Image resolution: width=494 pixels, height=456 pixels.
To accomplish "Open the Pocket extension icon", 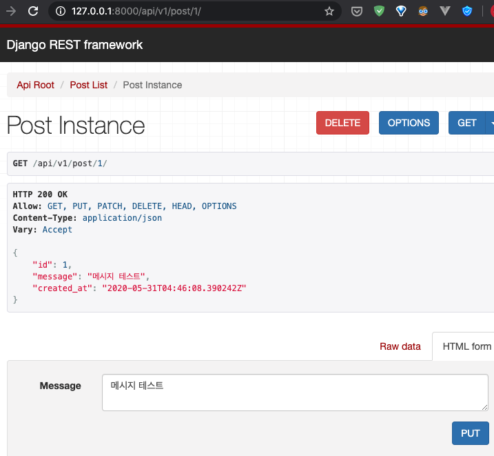I will (357, 11).
